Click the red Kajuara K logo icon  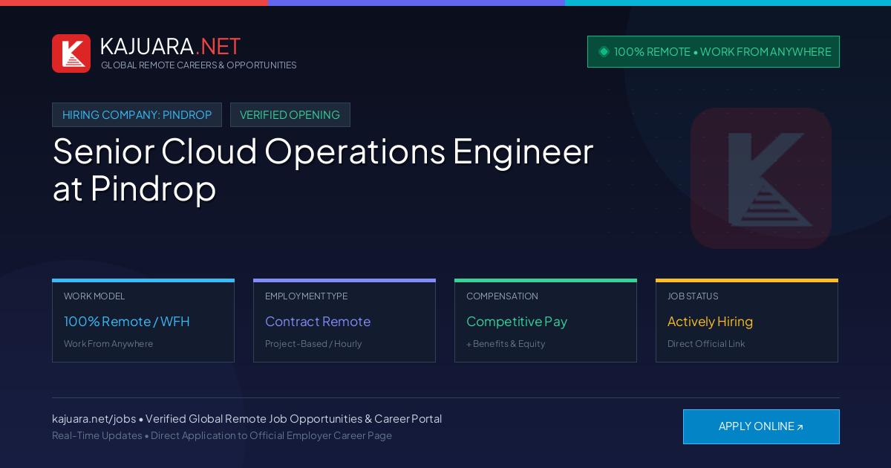pos(71,53)
